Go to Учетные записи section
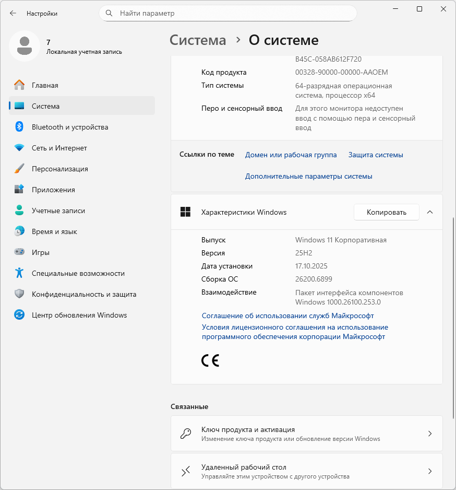The image size is (456, 490). click(58, 211)
